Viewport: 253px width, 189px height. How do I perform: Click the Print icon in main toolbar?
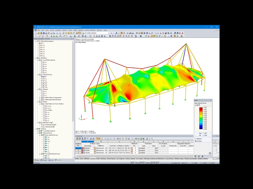pos(51,33)
